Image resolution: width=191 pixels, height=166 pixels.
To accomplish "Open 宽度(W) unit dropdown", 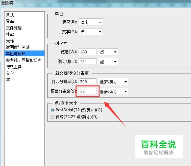I will click(x=108, y=52).
